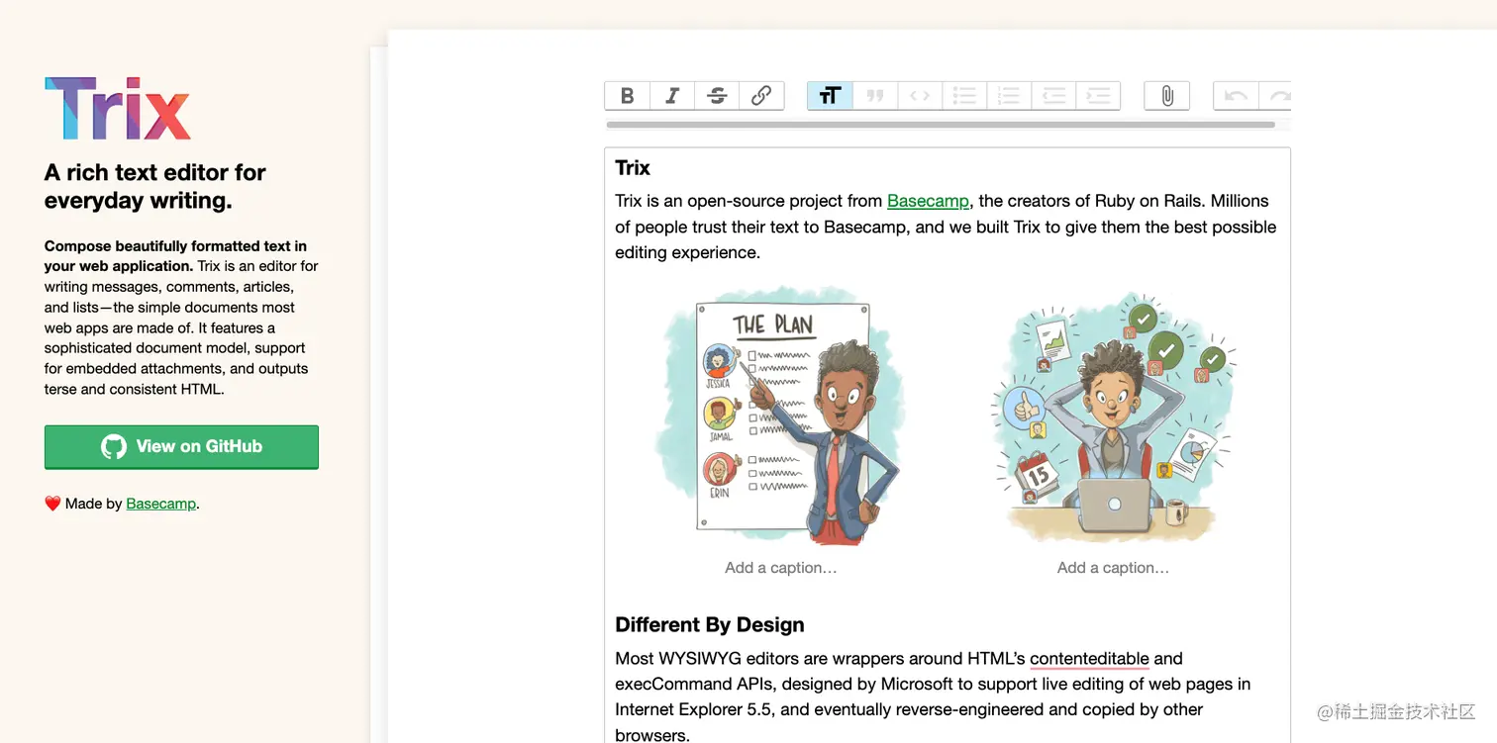The image size is (1497, 743).
Task: Open the Basecamp link in the sidebar footer
Action: pos(161,504)
